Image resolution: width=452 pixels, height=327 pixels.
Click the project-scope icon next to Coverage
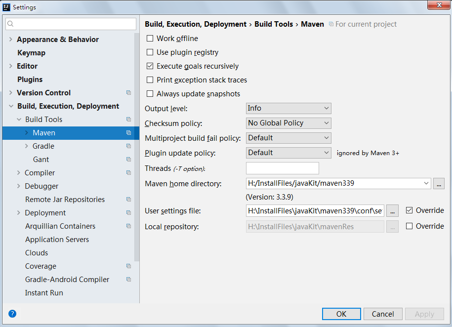coord(128,266)
